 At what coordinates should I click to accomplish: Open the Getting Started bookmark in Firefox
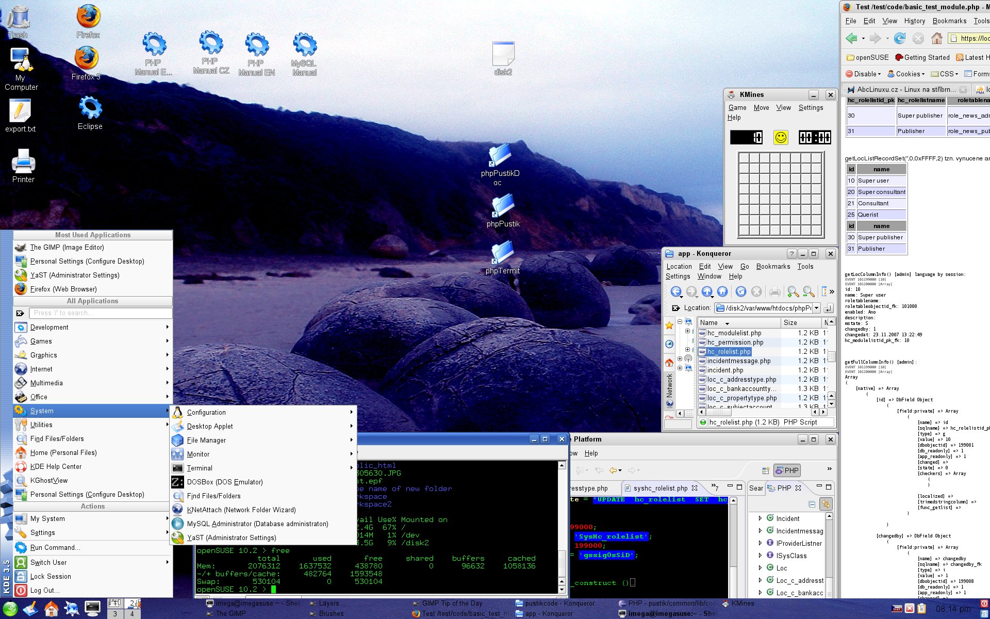[922, 57]
